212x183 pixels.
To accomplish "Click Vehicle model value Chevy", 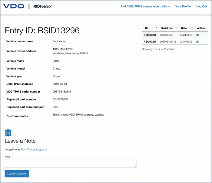I will [x=56, y=69].
